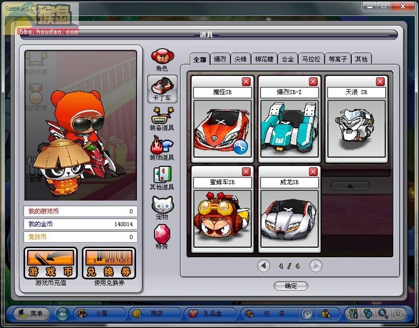Click the blue gears icon in bottom bar
419x328 pixels.
[368, 314]
